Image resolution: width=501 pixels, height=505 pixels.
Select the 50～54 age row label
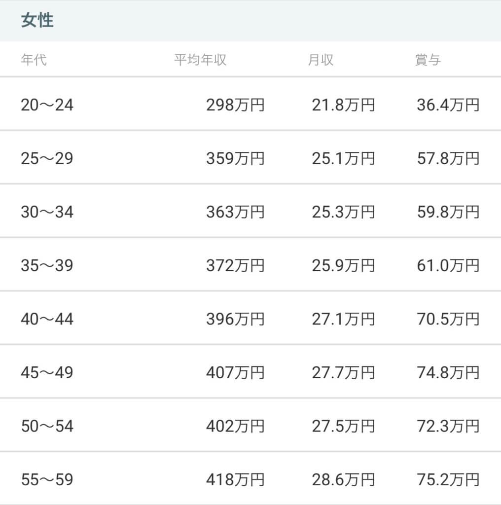(x=47, y=426)
